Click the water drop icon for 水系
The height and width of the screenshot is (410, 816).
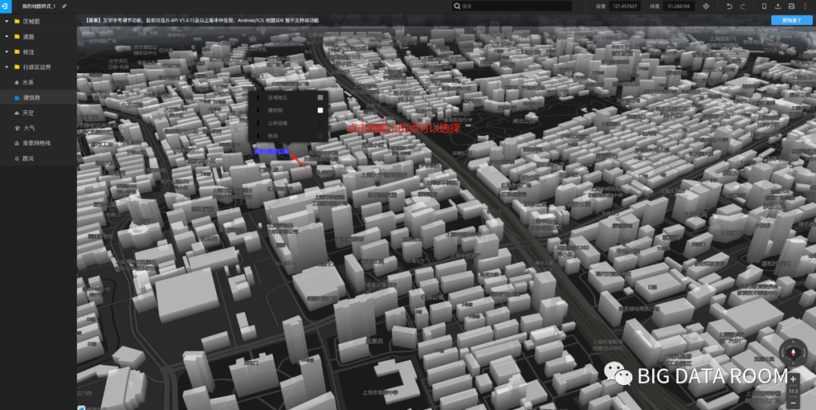pos(17,82)
